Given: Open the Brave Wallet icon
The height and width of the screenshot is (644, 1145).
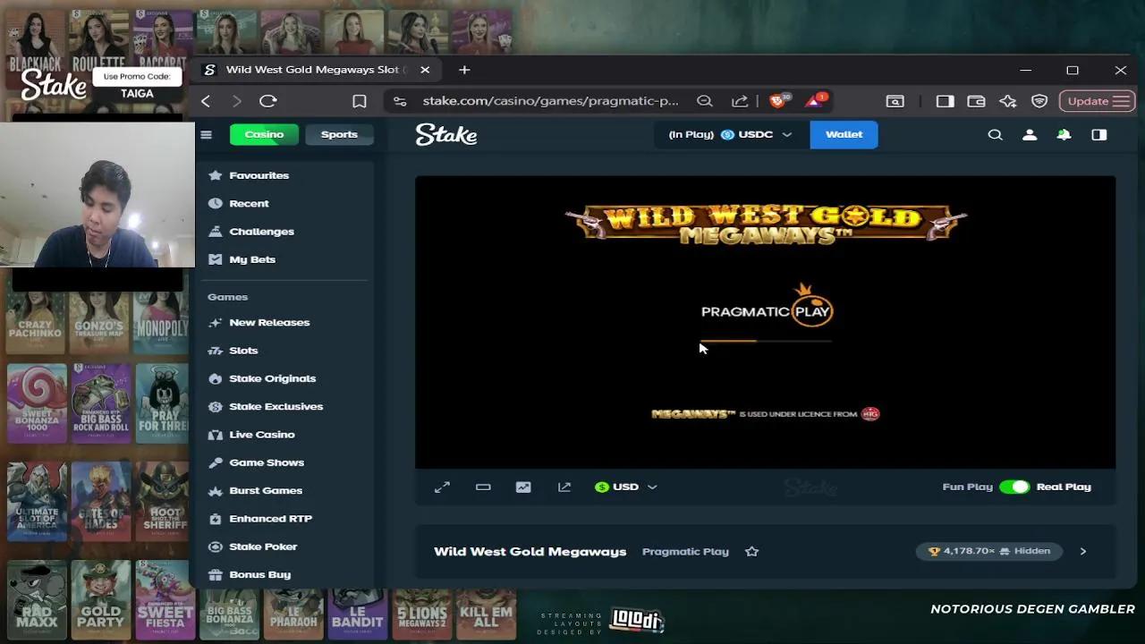Looking at the screenshot, I should 976,101.
